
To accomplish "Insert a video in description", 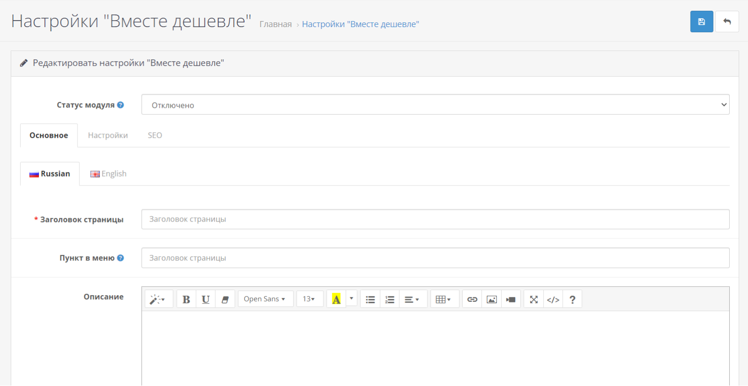I will click(x=511, y=300).
